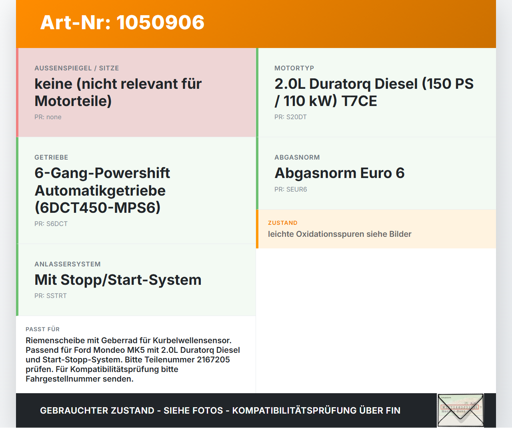This screenshot has width=512, height=428.
Task: Click the PR: S6DCT code
Action: point(51,224)
